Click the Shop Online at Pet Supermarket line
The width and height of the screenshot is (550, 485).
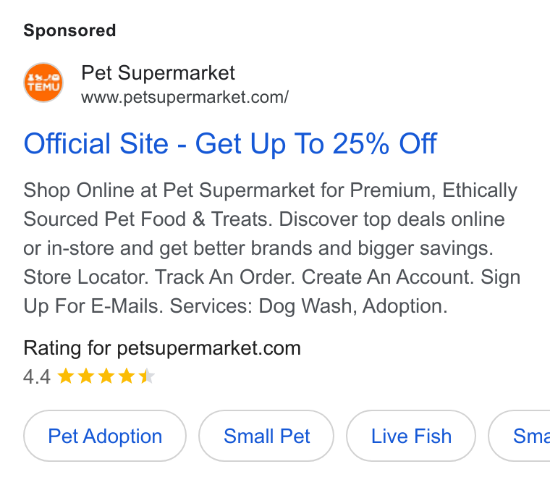[x=271, y=190]
